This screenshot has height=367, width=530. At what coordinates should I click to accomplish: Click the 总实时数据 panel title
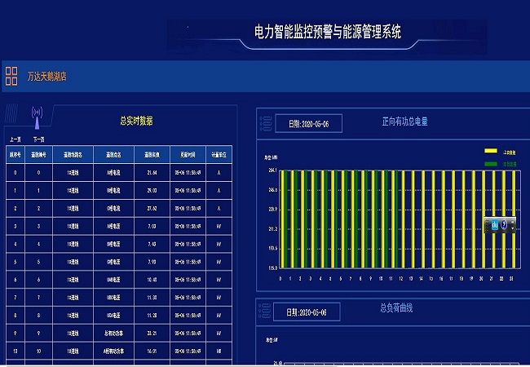tap(136, 122)
